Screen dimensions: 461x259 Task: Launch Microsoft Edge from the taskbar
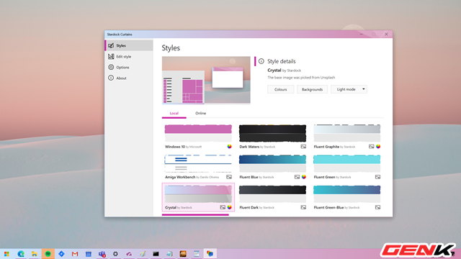[21, 254]
